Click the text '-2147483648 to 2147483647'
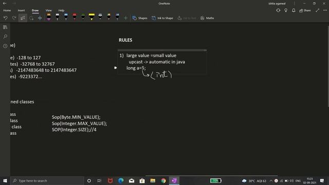 (x=46, y=70)
